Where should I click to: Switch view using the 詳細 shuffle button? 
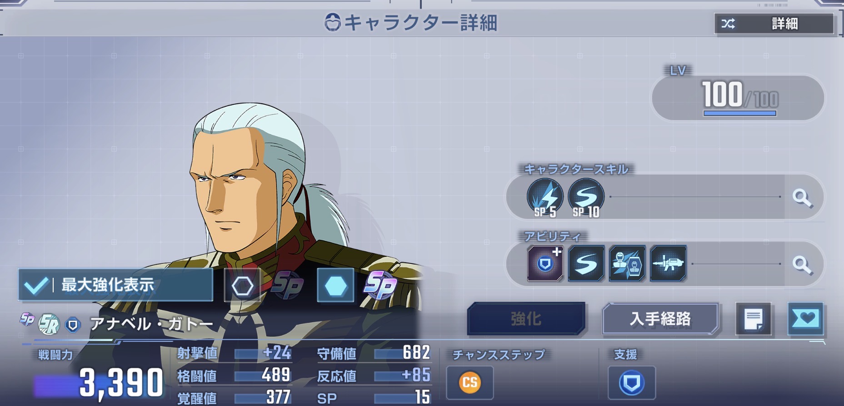click(x=774, y=24)
